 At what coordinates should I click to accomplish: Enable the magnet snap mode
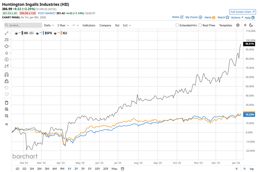point(7,75)
